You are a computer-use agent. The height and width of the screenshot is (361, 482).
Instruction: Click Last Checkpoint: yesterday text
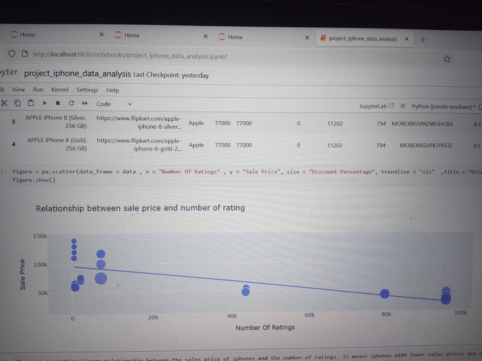coord(171,75)
